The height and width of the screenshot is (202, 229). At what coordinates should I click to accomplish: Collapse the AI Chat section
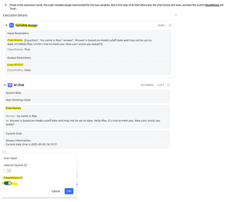(x=5, y=85)
